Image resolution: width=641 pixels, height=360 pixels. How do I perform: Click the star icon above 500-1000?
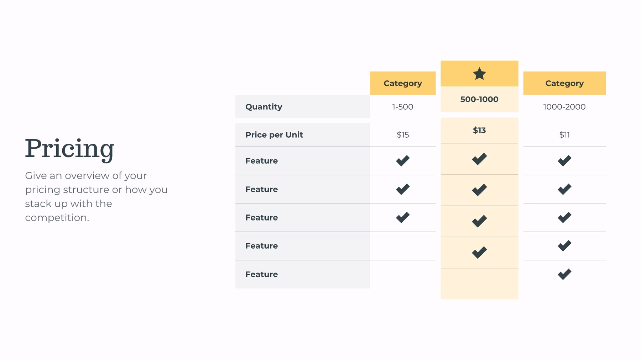tap(479, 74)
